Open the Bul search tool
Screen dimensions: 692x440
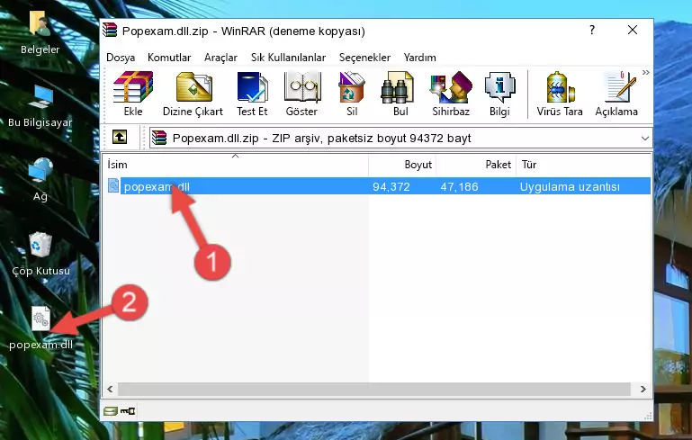[x=400, y=94]
